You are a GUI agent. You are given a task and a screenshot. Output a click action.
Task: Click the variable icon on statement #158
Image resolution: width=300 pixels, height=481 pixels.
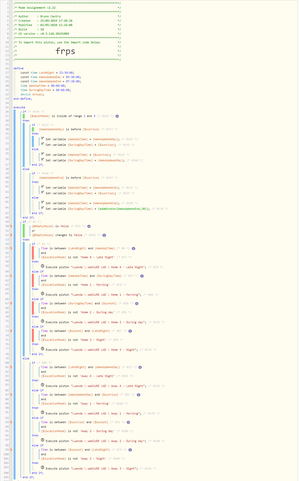tap(43, 208)
